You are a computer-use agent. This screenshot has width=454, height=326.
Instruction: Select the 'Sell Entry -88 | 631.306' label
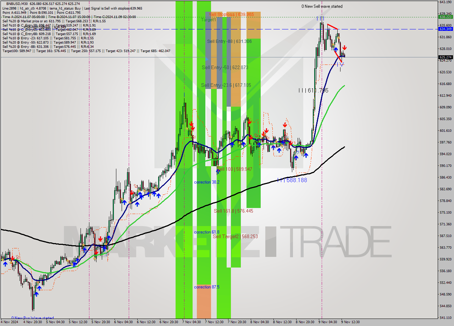(x=229, y=41)
